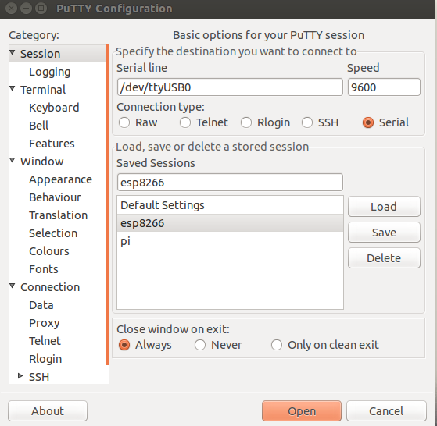Open the connection with Open button
This screenshot has height=426, width=437.
pyautogui.click(x=302, y=411)
